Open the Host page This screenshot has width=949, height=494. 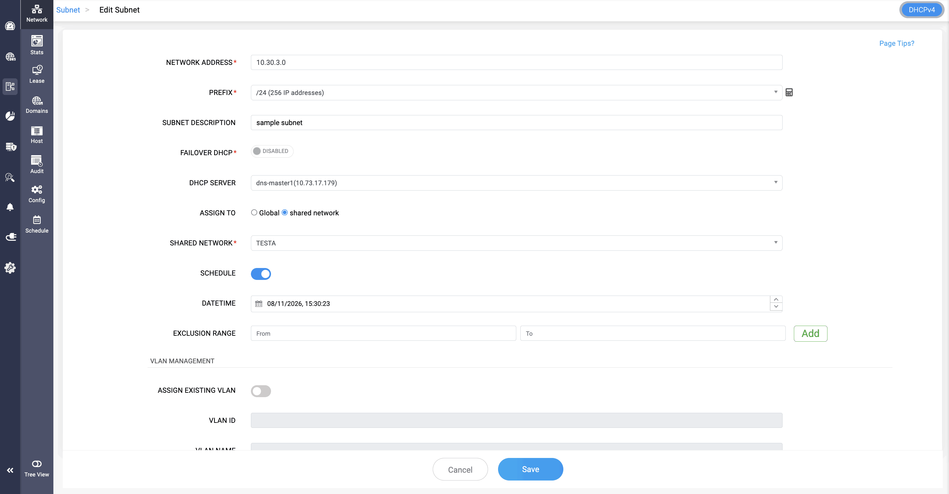point(37,134)
